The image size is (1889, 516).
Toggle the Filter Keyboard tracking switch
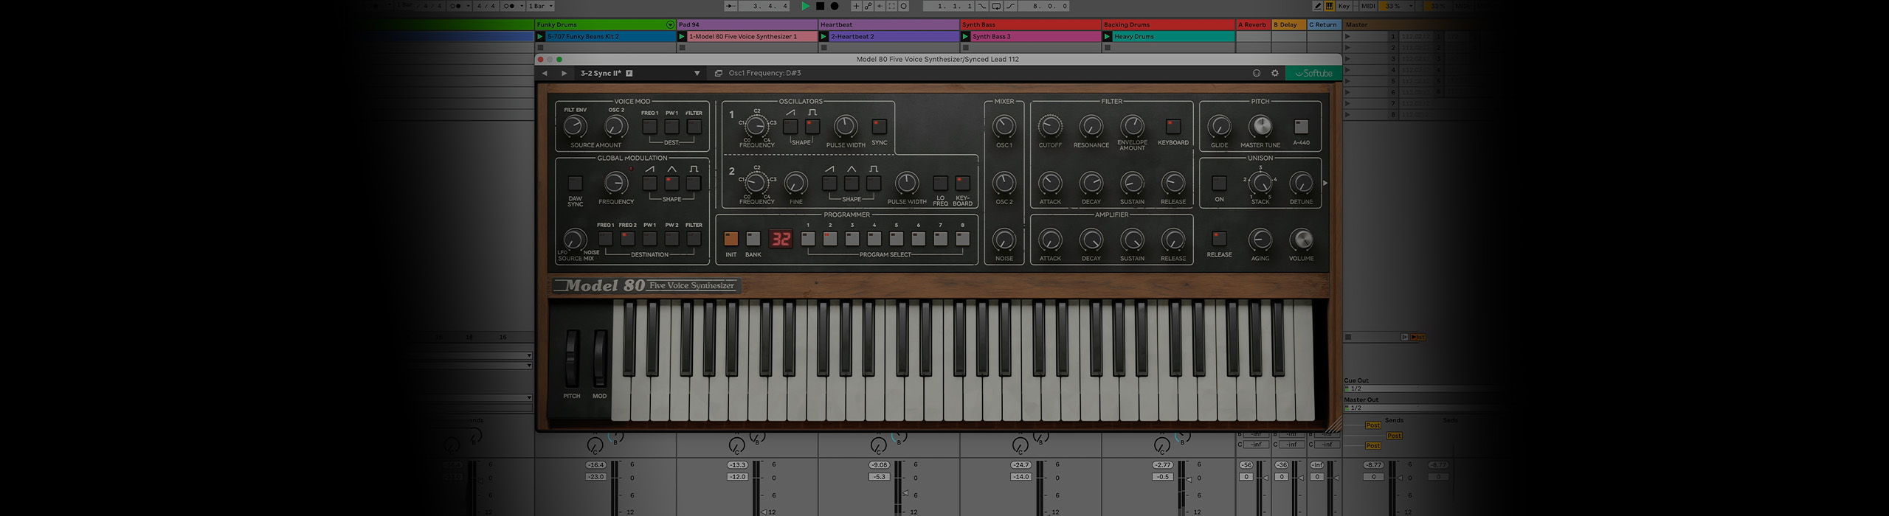tap(1173, 126)
